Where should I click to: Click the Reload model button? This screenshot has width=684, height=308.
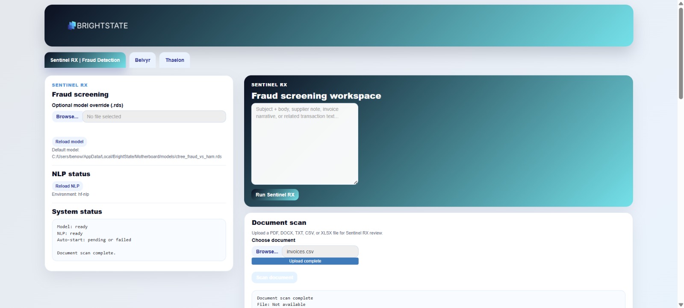coord(69,142)
